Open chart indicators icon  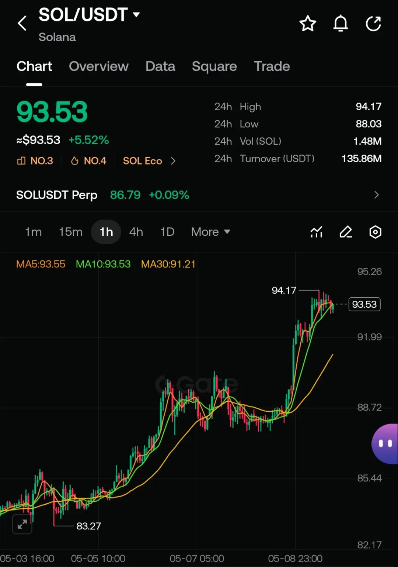(317, 232)
